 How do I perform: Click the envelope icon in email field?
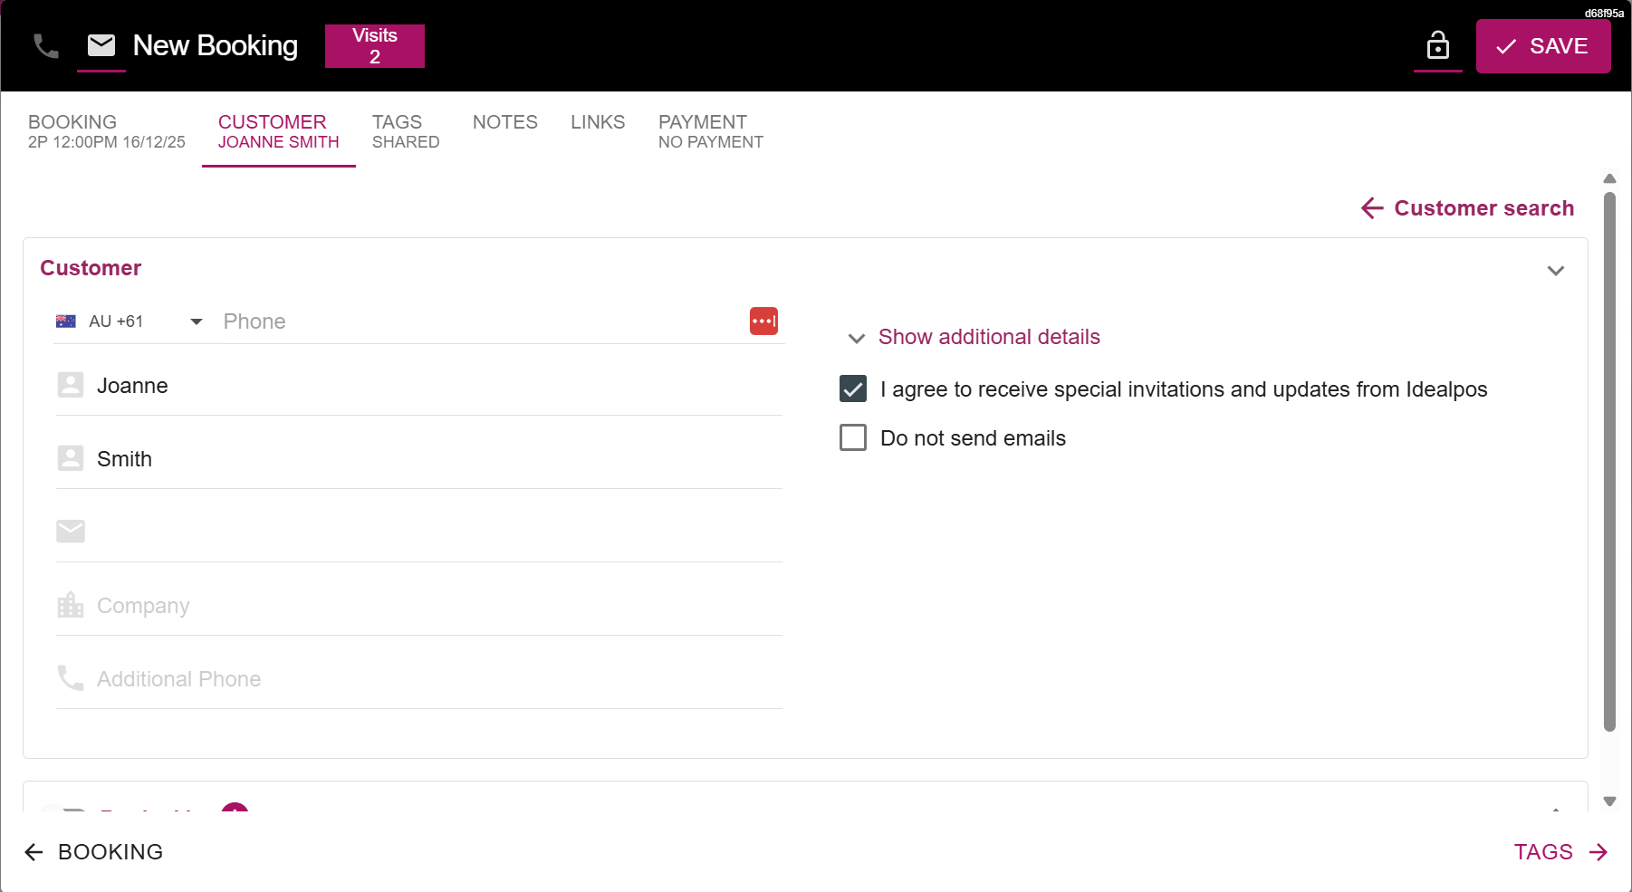coord(71,531)
